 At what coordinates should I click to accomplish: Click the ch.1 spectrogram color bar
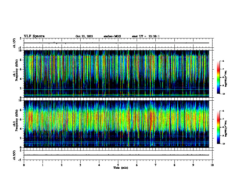(218, 77)
